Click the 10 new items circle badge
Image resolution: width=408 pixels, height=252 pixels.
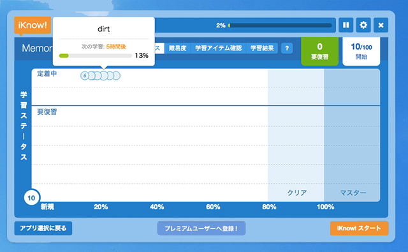click(31, 198)
